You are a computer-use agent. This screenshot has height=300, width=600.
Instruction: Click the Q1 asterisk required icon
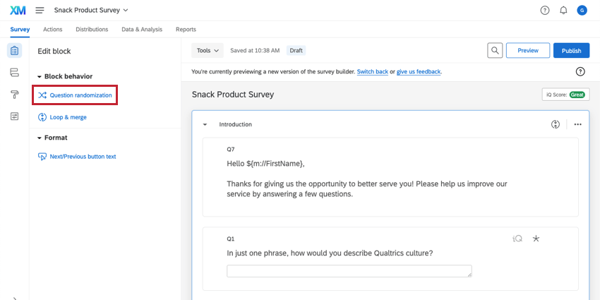click(x=536, y=239)
